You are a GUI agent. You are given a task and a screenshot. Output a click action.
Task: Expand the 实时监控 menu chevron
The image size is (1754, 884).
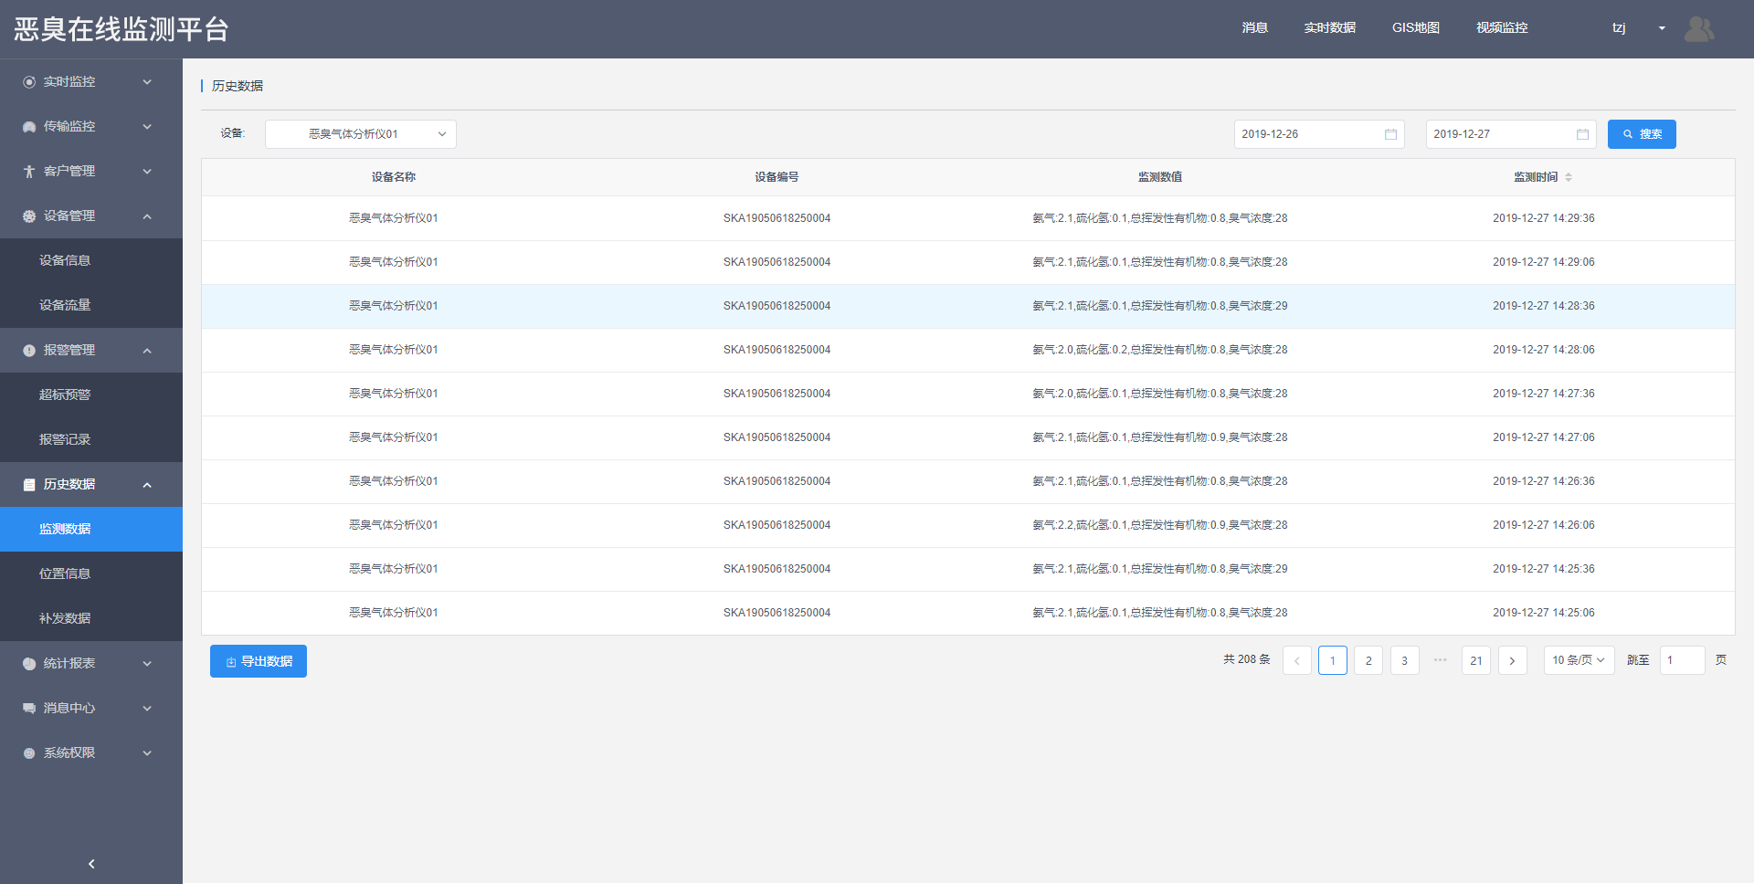click(147, 82)
